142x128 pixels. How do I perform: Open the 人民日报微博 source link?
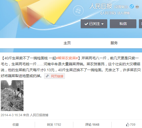click(39, 115)
